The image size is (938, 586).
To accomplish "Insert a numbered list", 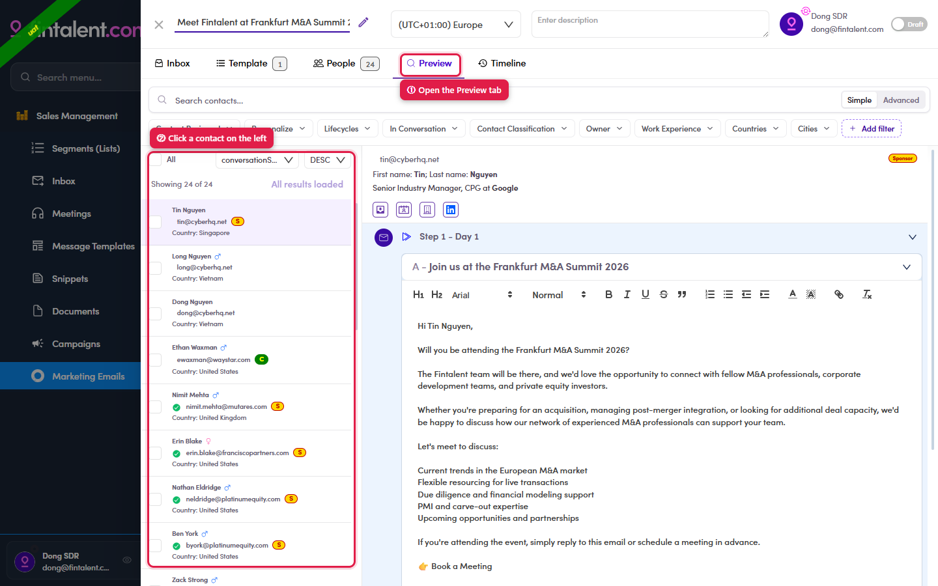I will 709,294.
